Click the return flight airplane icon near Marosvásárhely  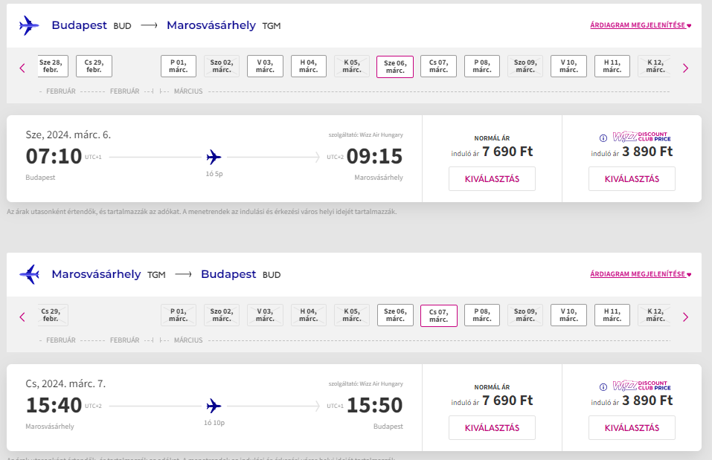coord(29,274)
